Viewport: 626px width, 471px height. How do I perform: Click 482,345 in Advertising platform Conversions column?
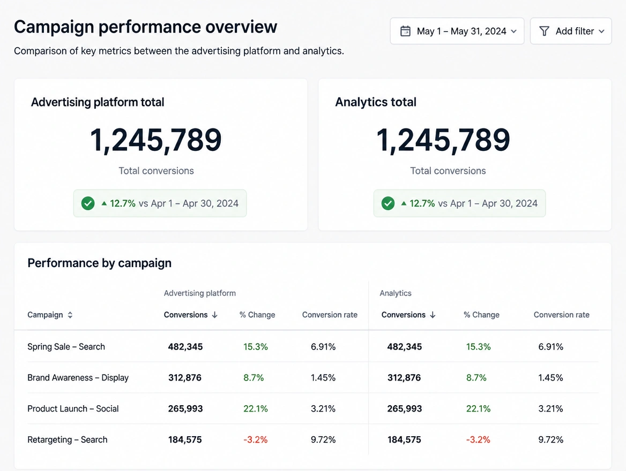tap(185, 347)
